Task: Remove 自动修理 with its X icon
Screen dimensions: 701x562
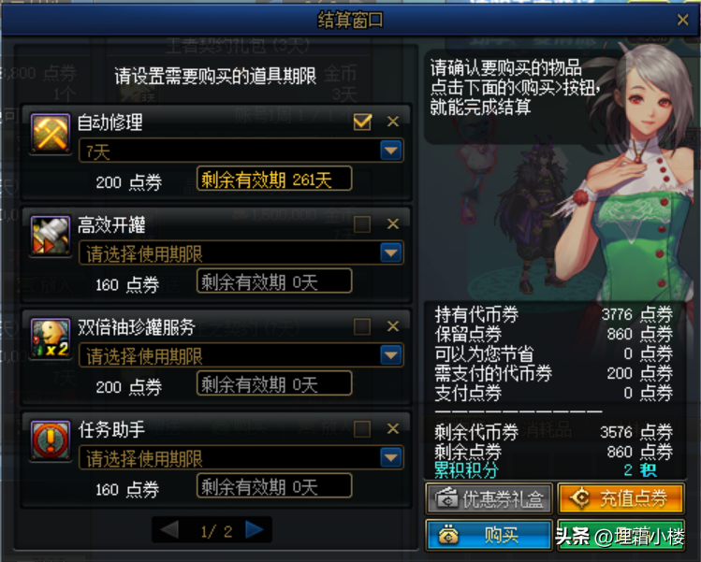Action: [393, 122]
